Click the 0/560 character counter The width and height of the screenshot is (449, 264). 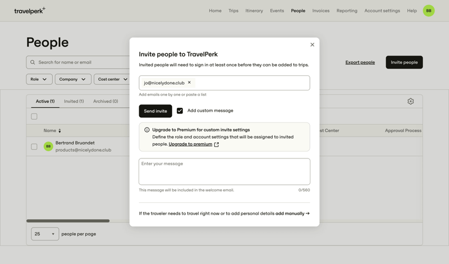[304, 190]
